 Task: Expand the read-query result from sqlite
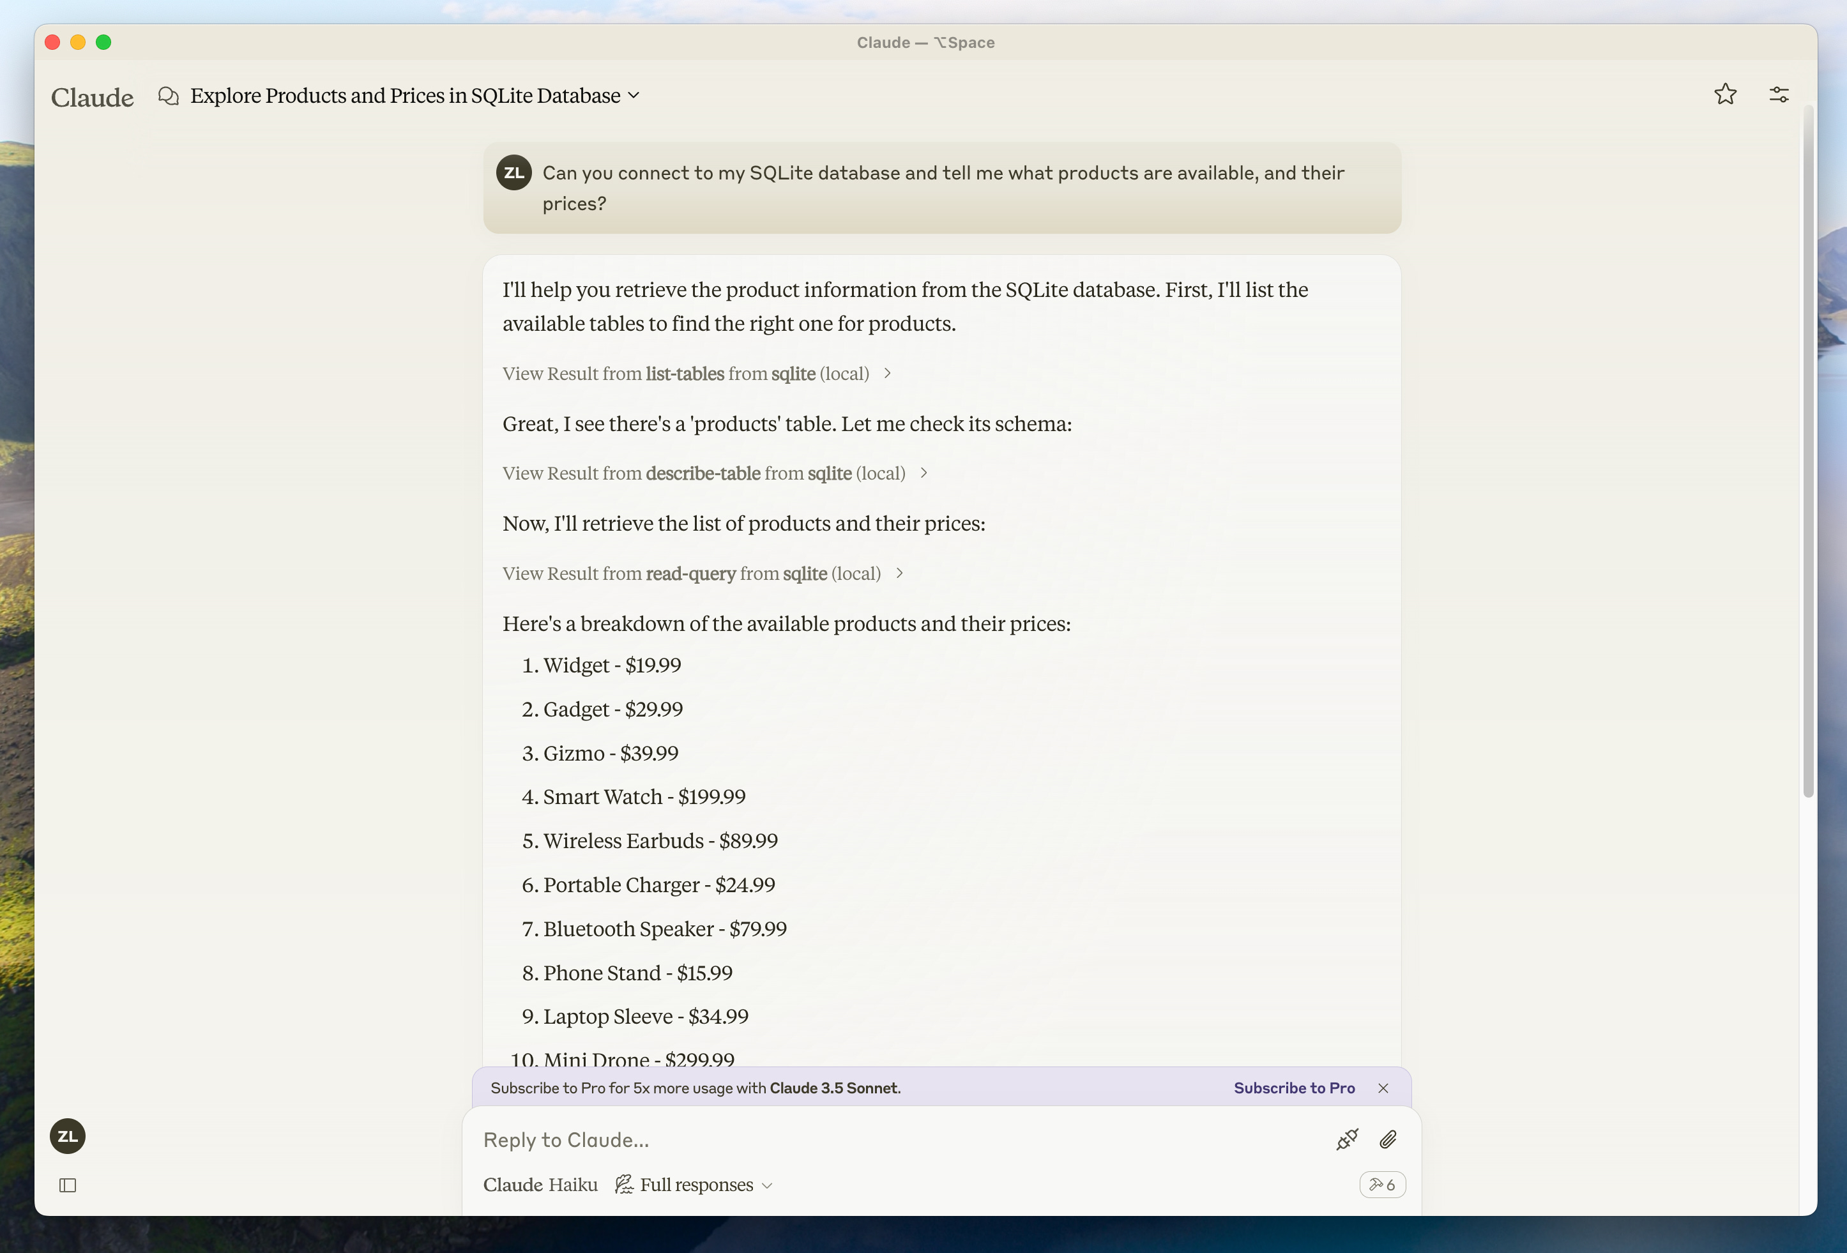(703, 573)
